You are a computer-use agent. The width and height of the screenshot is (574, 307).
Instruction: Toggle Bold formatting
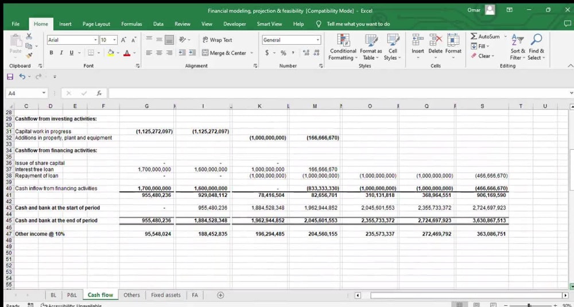(x=51, y=53)
